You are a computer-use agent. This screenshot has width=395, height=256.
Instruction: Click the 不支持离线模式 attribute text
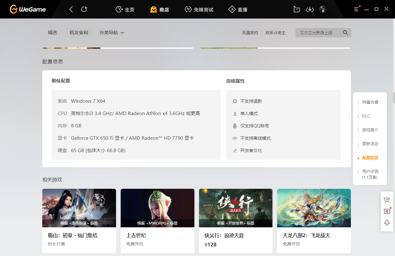tap(256, 138)
